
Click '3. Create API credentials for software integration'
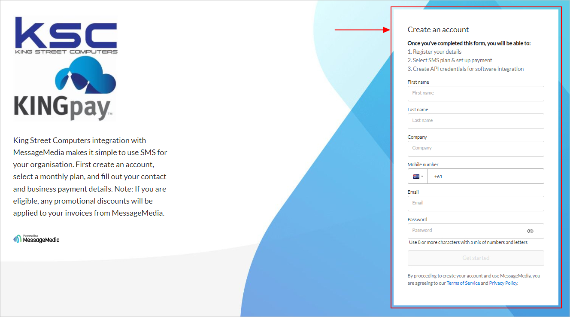[466, 69]
